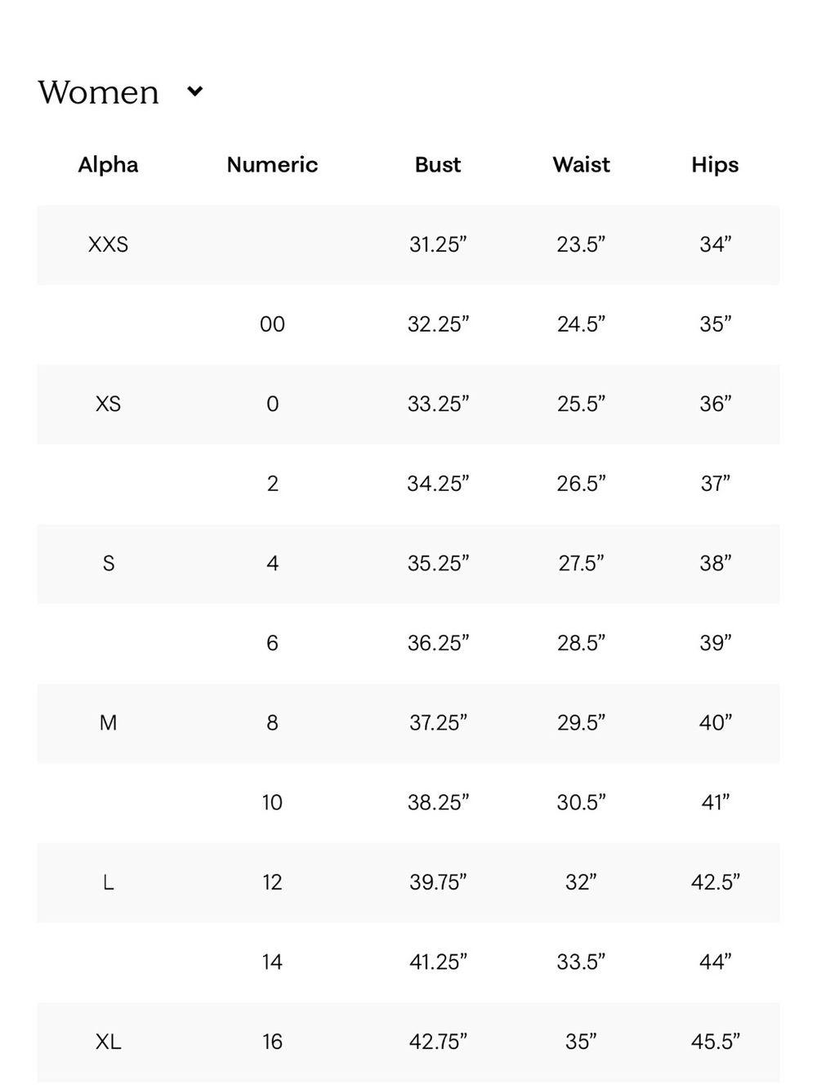Click the XS alpha size cell
This screenshot has width=817, height=1089.
pyautogui.click(x=108, y=404)
